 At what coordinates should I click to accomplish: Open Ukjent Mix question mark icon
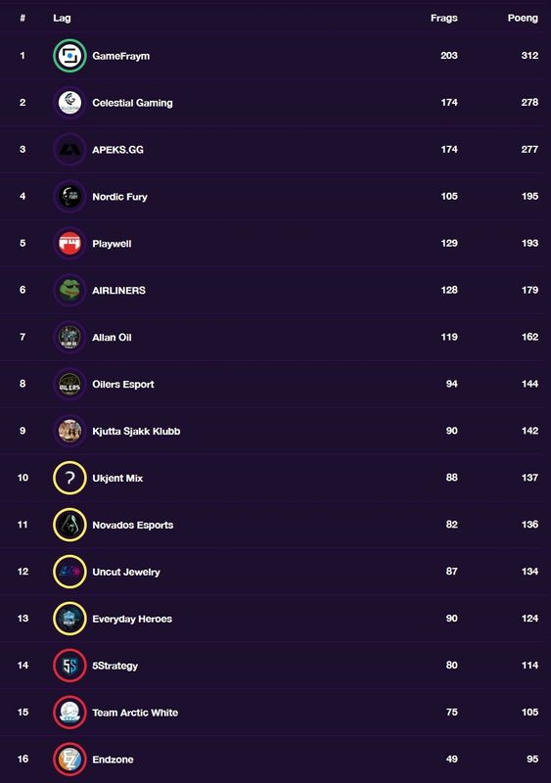(69, 478)
